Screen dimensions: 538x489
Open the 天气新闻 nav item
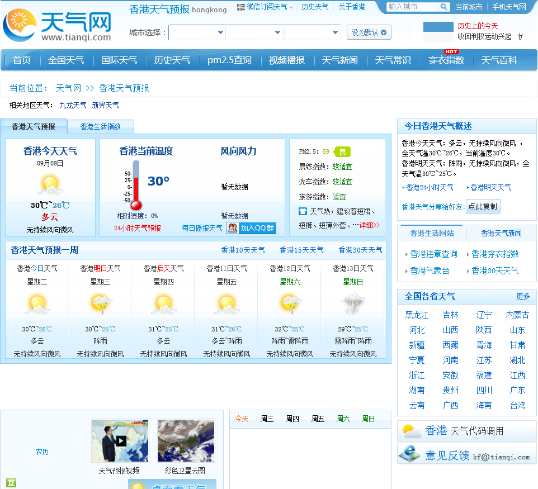[339, 60]
